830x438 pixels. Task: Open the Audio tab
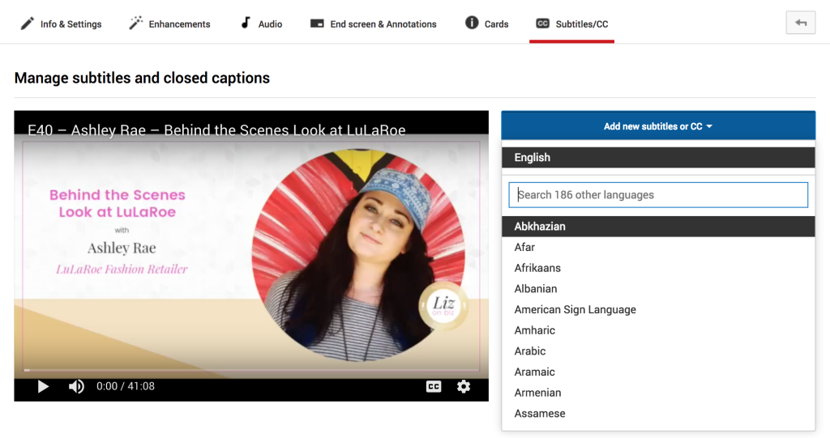(262, 23)
